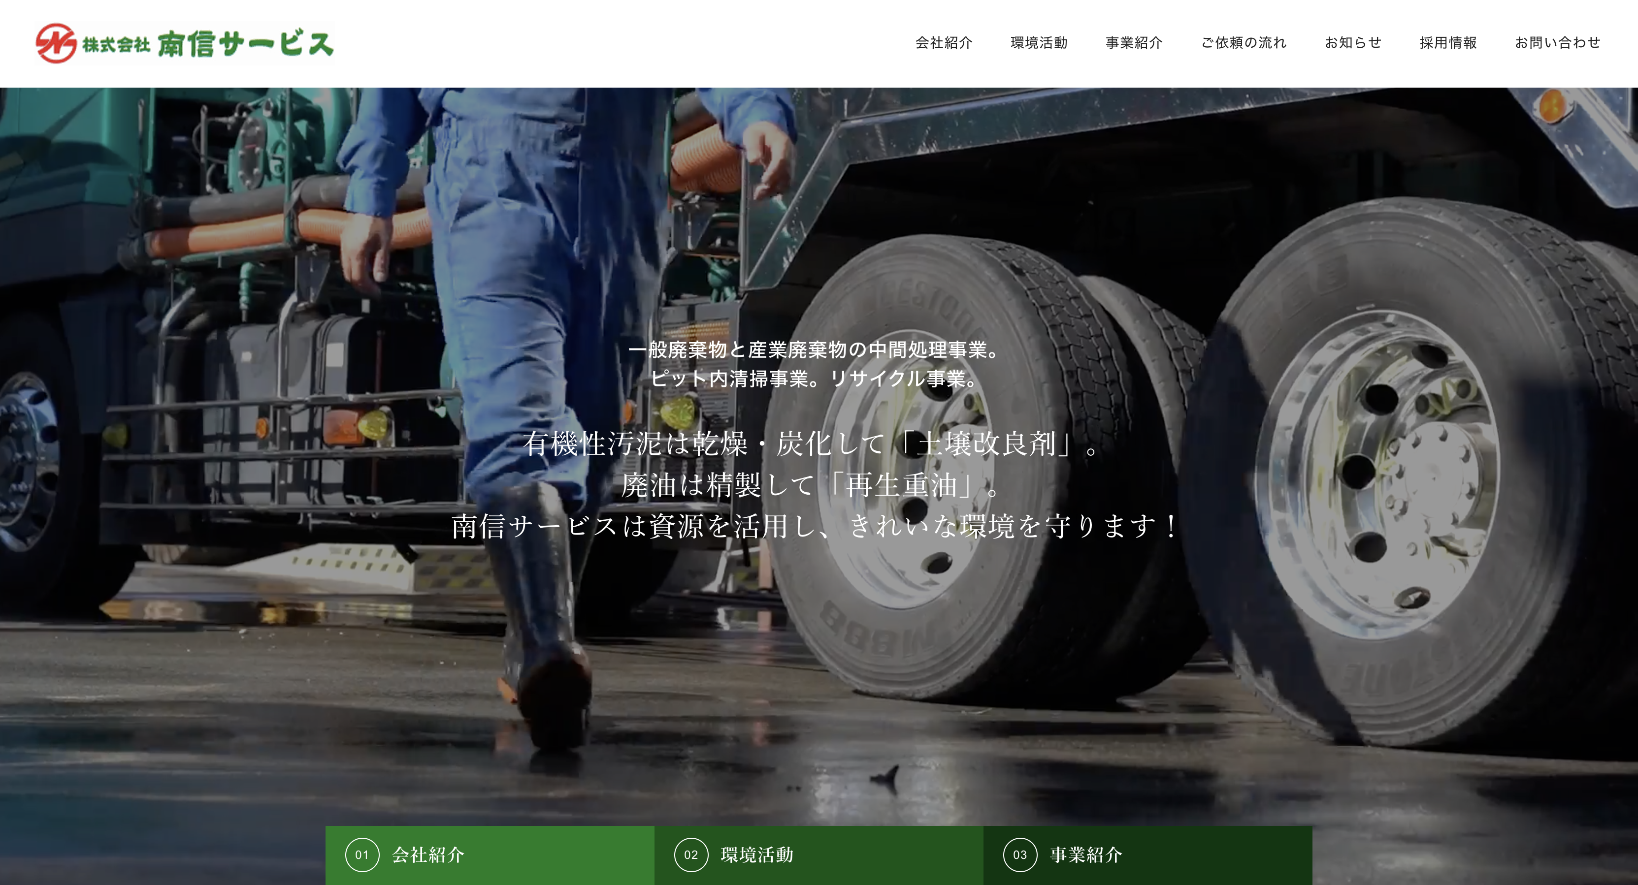
Task: Click the 01 会社紹介 green banner button
Action: point(490,855)
